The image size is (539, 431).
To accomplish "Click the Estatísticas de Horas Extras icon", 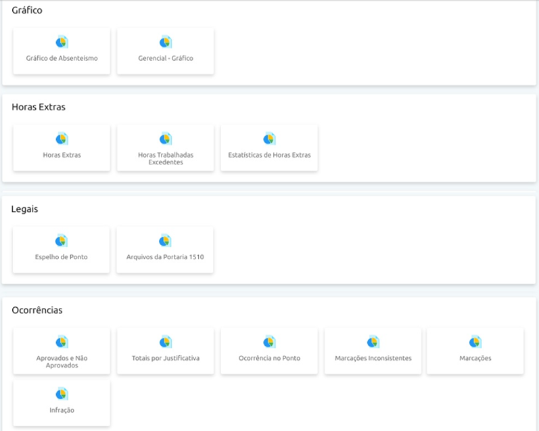I will tap(269, 139).
